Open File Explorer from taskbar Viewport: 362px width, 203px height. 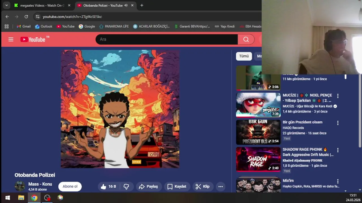[x=21, y=198]
